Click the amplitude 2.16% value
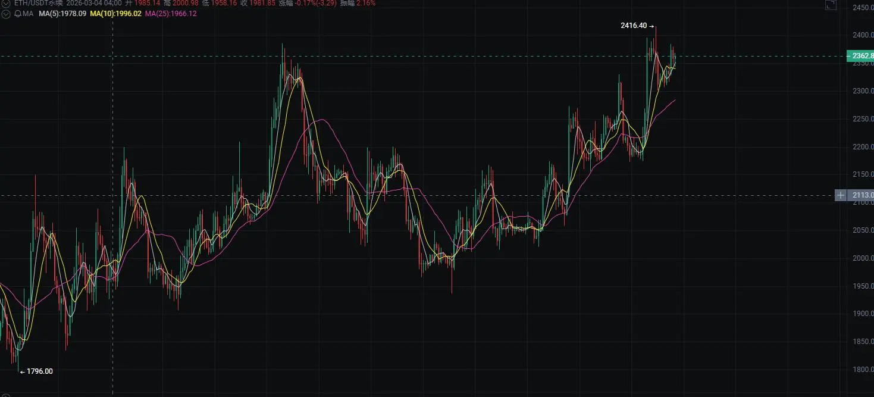874x397 pixels. [x=365, y=4]
